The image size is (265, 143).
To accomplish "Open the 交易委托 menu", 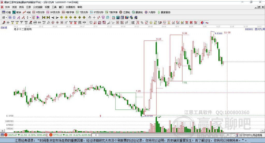I will click(x=70, y=7).
